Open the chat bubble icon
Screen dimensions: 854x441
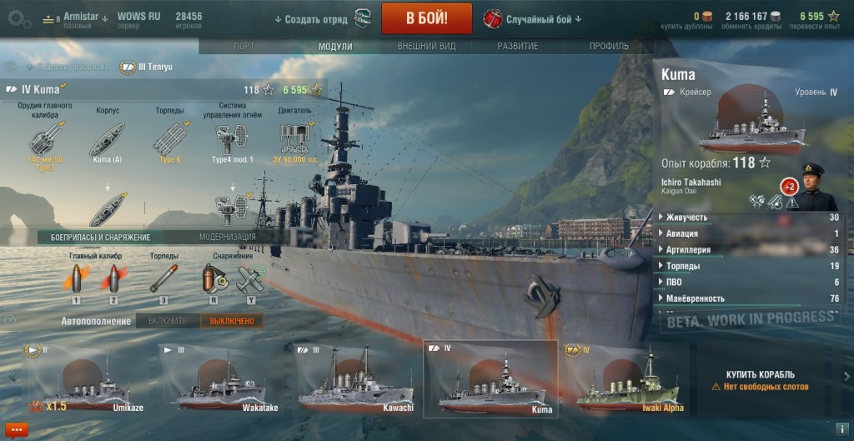(17, 430)
